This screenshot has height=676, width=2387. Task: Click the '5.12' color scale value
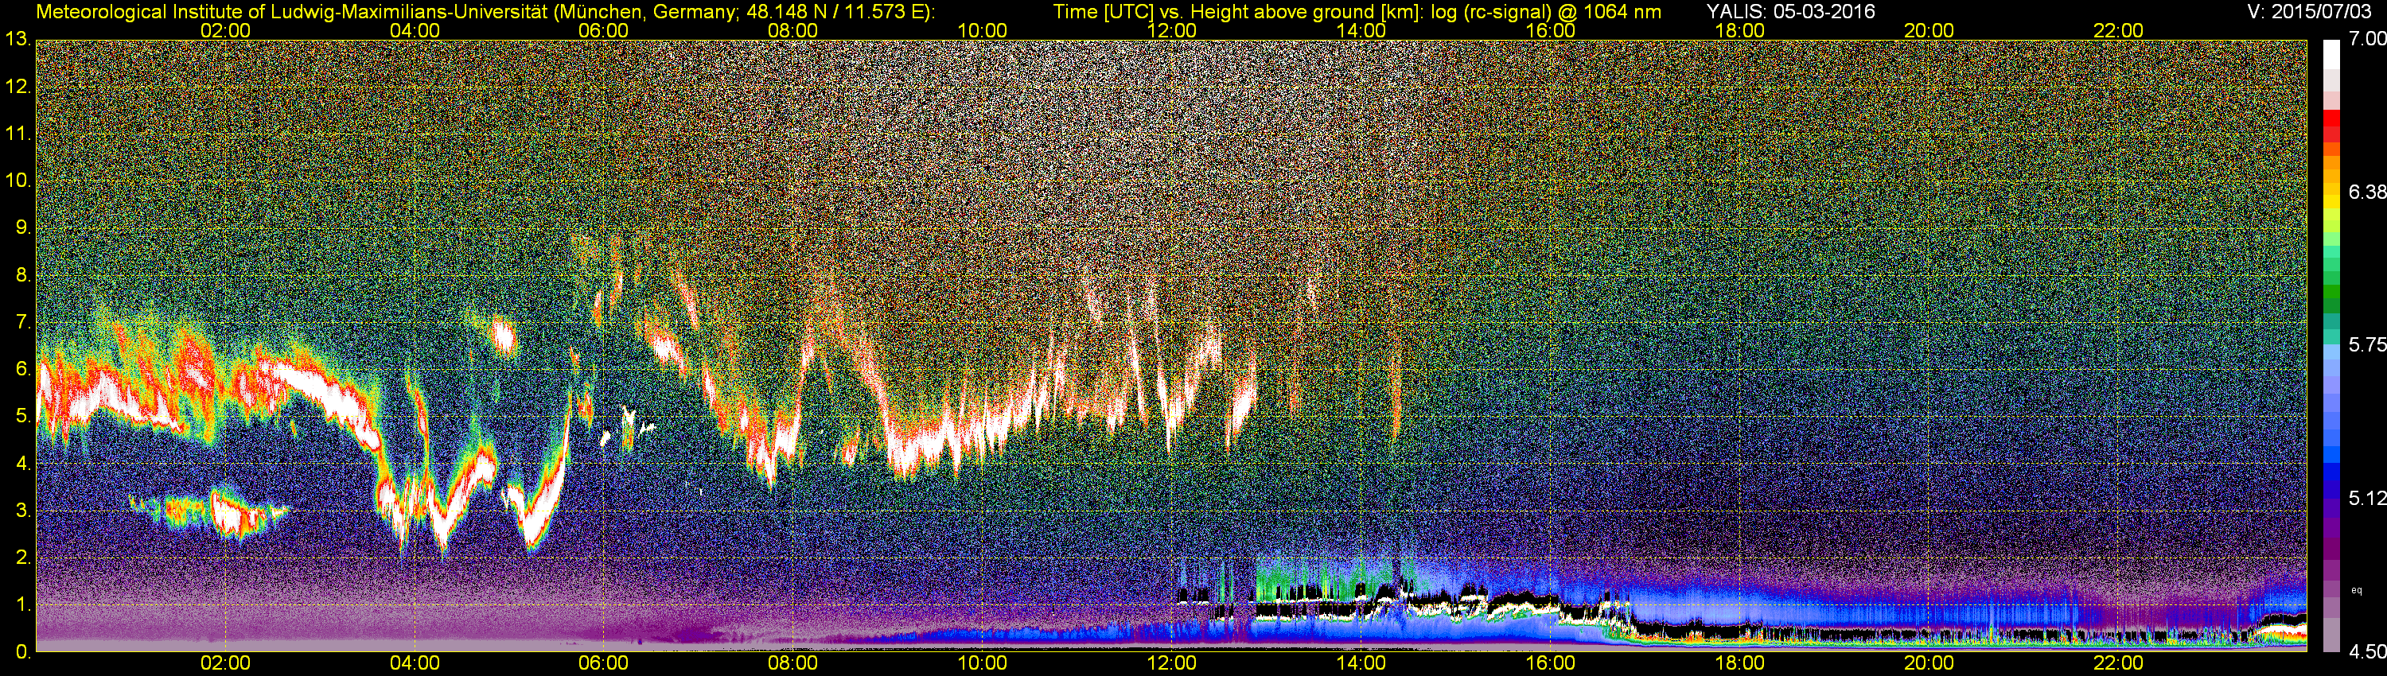coord(2366,498)
